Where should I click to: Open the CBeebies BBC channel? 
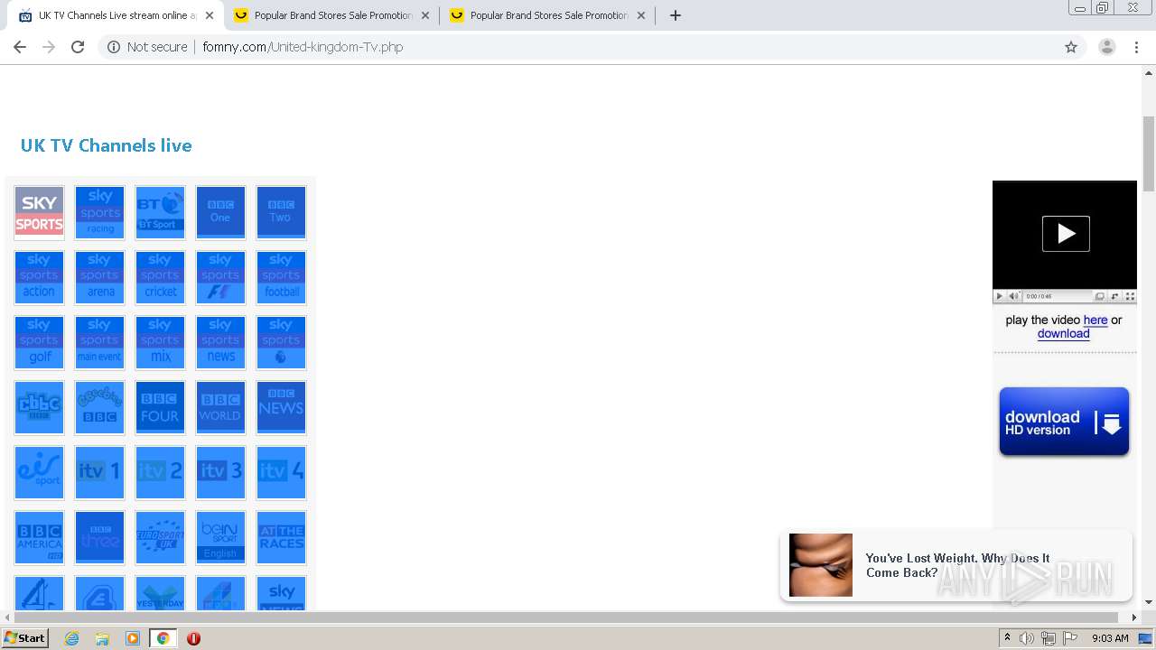(99, 407)
